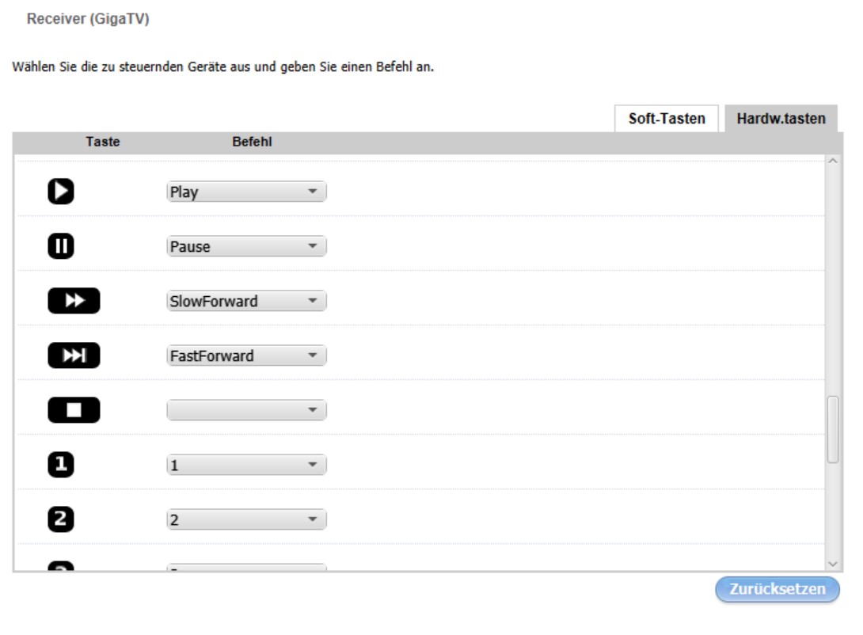Screen dimensions: 863x635
Task: Click the Pause hardware key icon
Action: [x=60, y=246]
